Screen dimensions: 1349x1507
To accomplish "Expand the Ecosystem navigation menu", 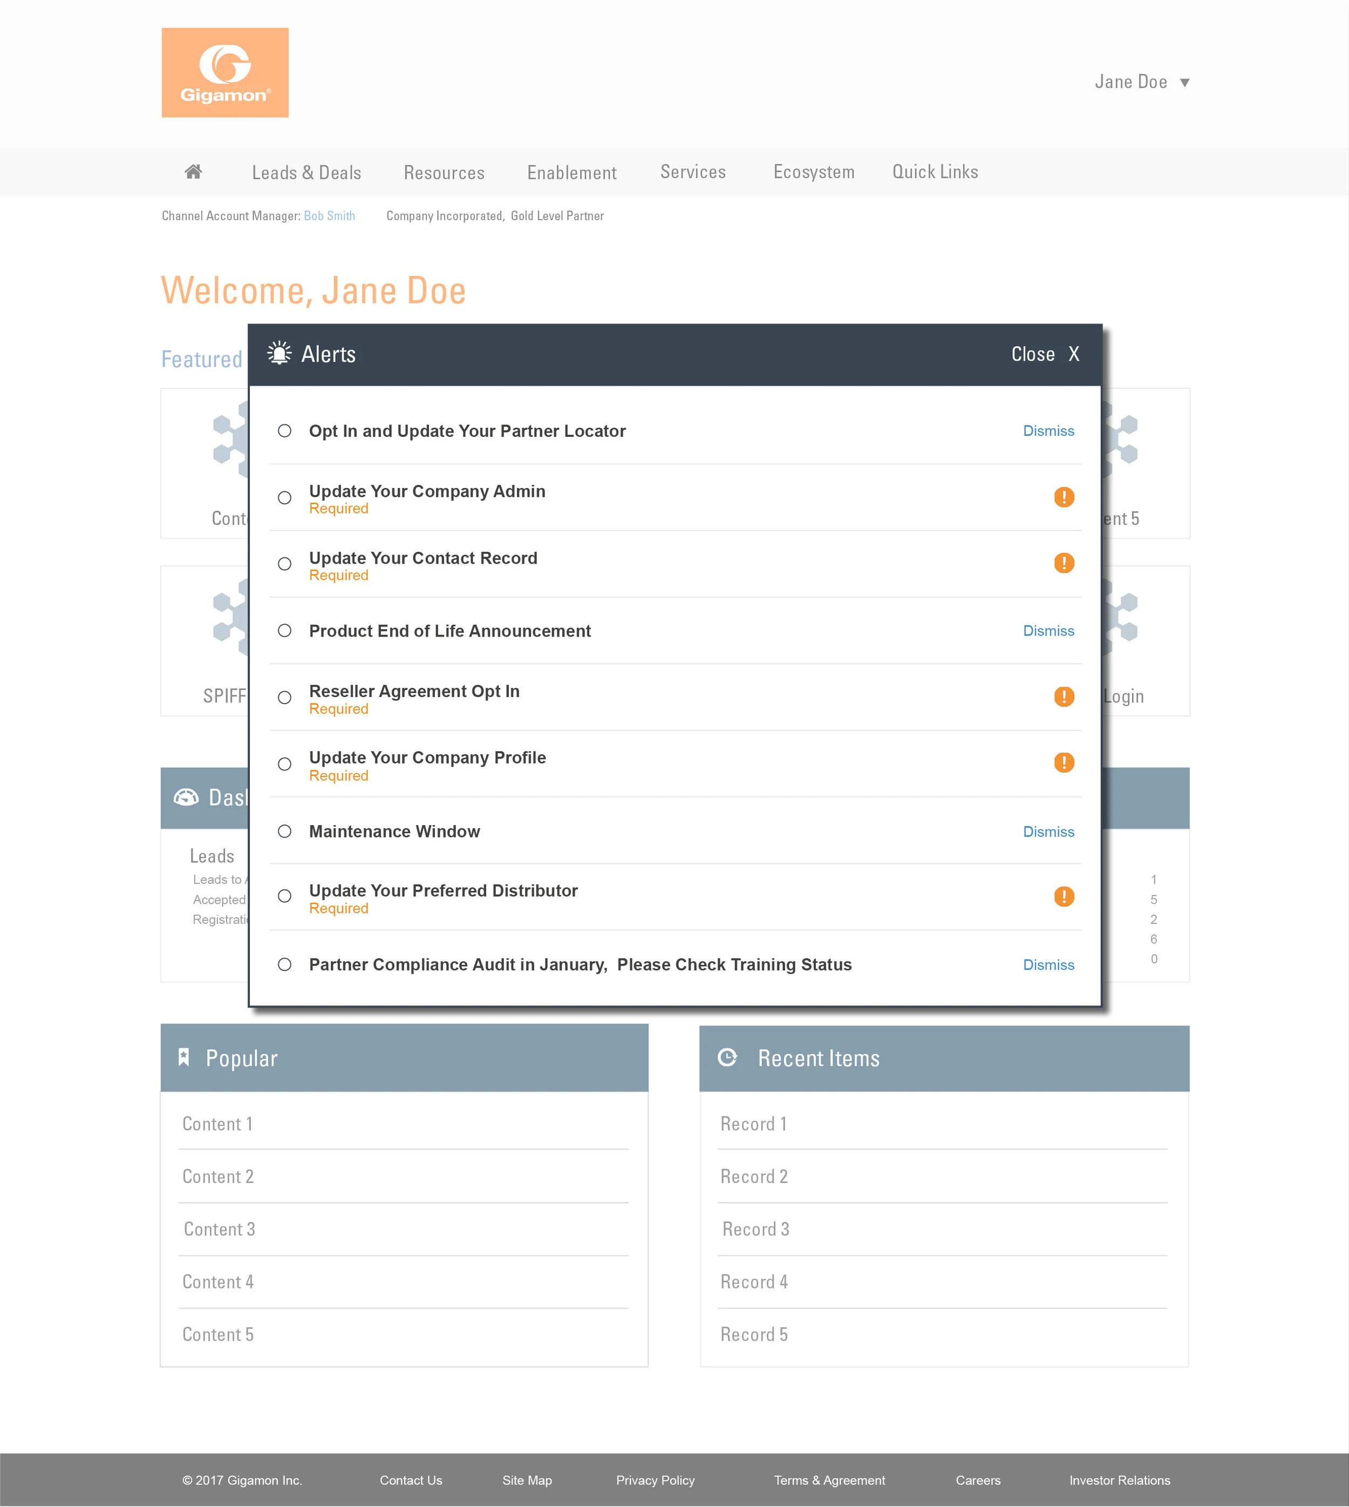I will tap(813, 172).
